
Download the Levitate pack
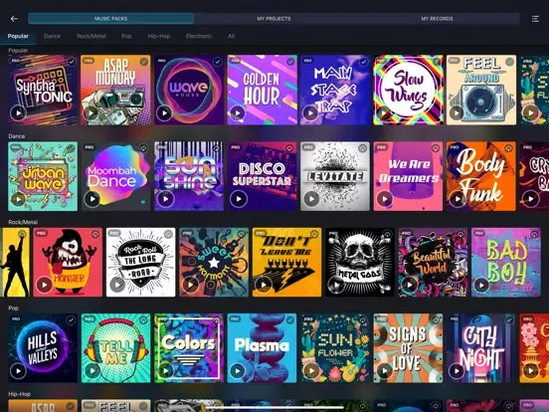pos(363,148)
